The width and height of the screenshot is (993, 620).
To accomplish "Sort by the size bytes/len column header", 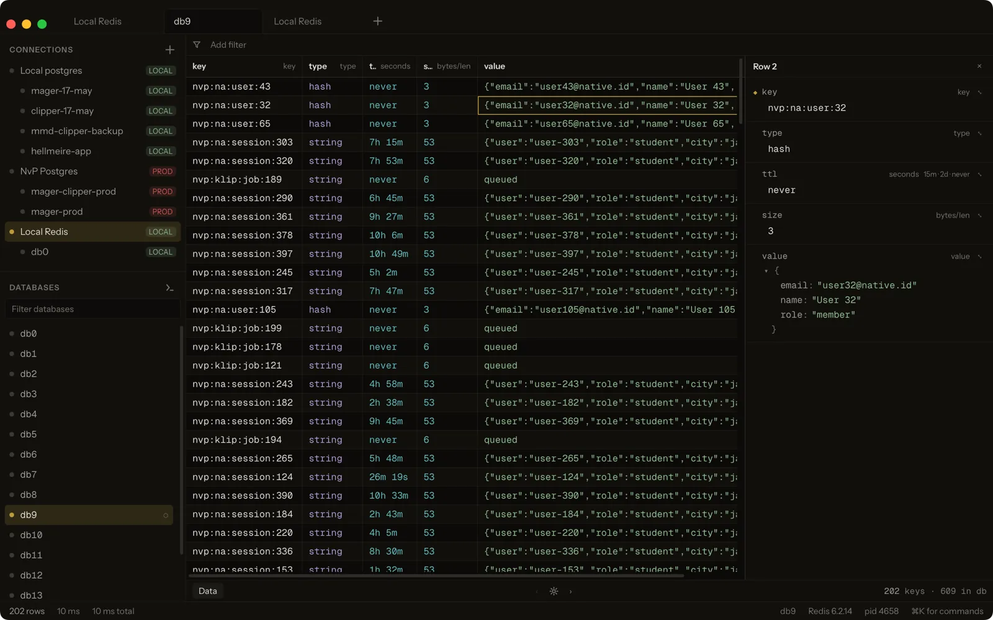I will (447, 66).
